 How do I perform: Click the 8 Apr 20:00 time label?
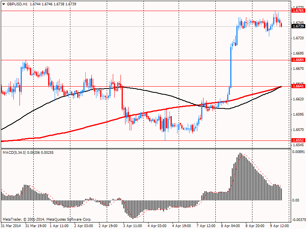click(x=255, y=226)
